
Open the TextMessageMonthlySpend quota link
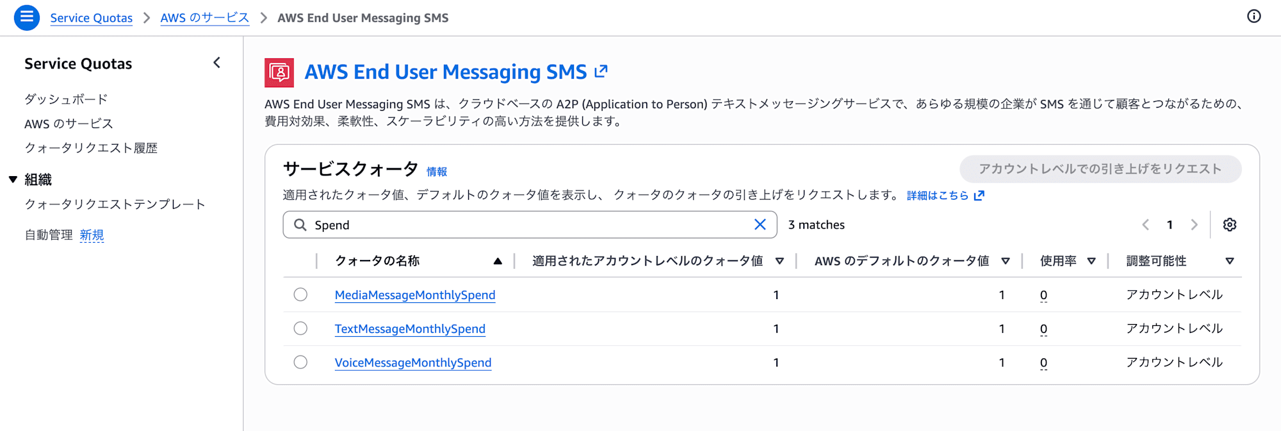(410, 328)
